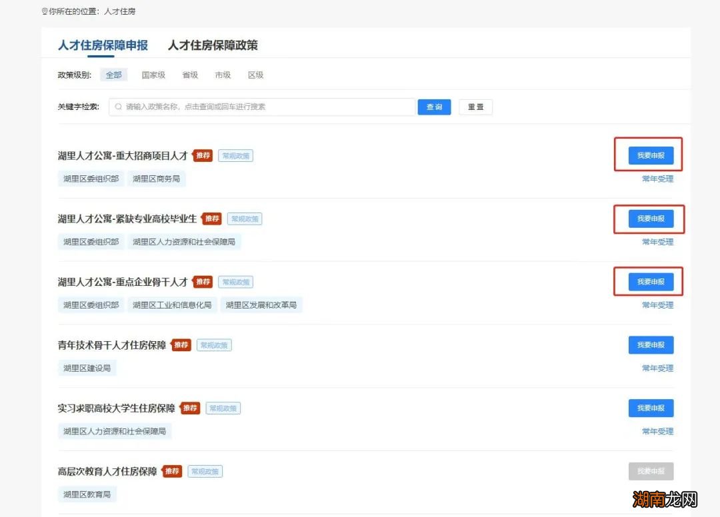Click the 推荐 badge on 高层次教育人才住房保障
The width and height of the screenshot is (720, 517).
point(172,471)
